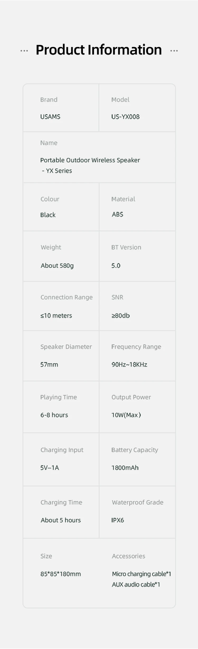This screenshot has height=649, width=198.
Task: Click the 85*85*180mm size value
Action: [x=60, y=574]
